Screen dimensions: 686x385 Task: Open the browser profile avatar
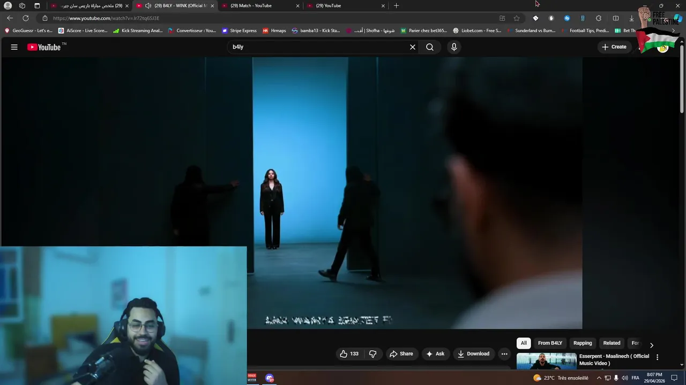[x=8, y=5]
